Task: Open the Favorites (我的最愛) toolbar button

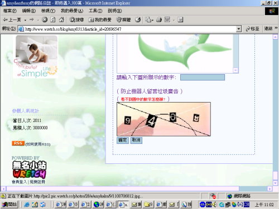Action: click(x=100, y=20)
